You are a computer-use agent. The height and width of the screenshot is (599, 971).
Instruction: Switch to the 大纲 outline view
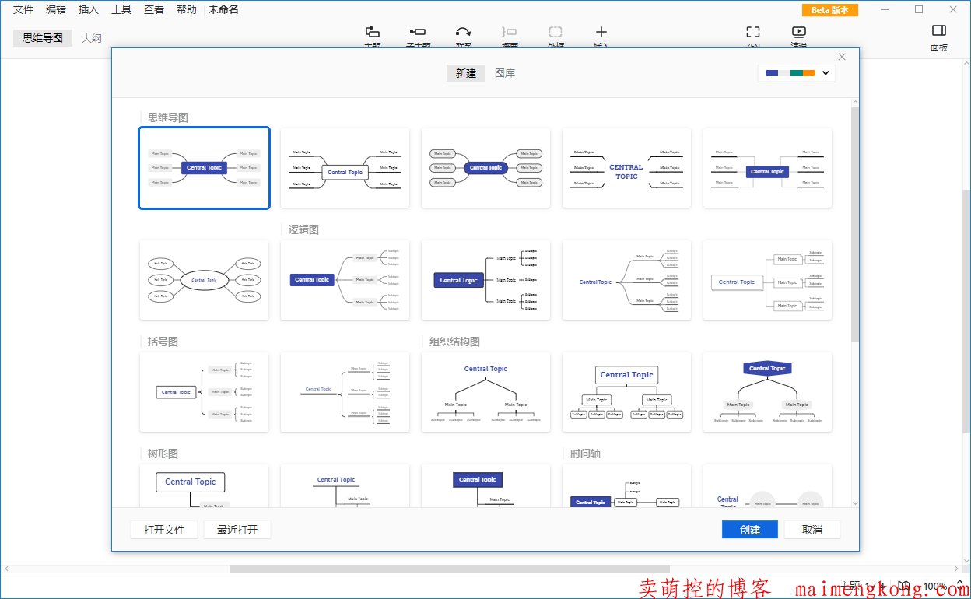click(92, 38)
